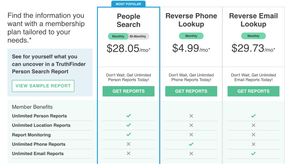Click Reverse Email Lookup Unlimited Email Reports checkmark

(253, 153)
